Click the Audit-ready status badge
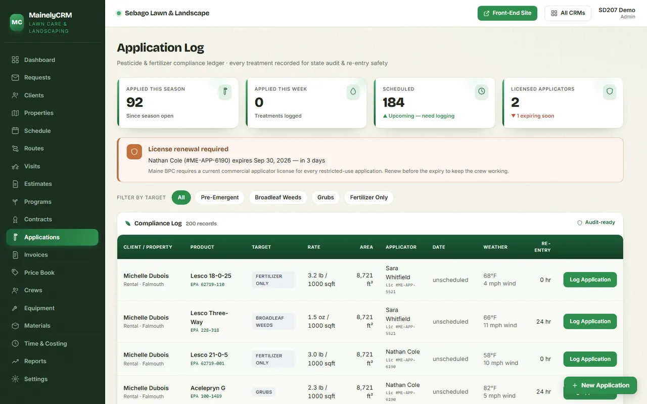This screenshot has width=647, height=404. (596, 222)
